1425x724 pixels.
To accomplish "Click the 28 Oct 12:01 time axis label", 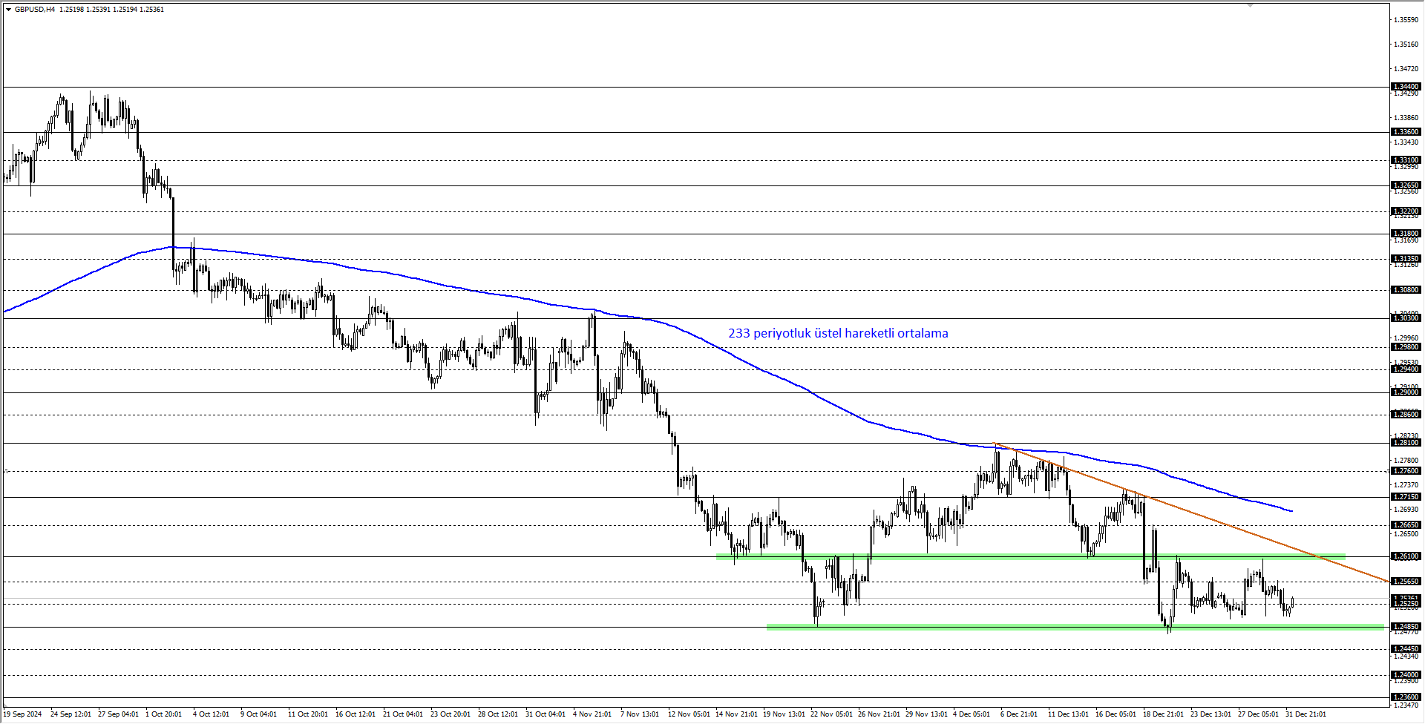I will [x=498, y=714].
